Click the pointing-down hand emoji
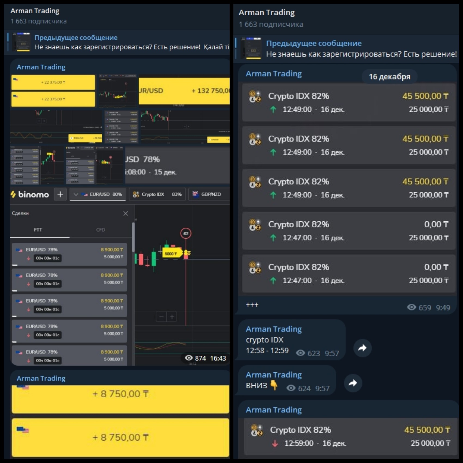 (x=274, y=385)
